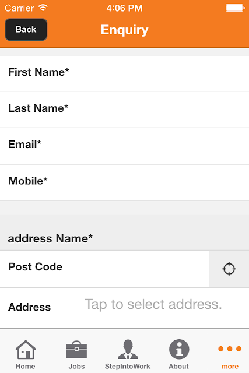This screenshot has height=373, width=249.
Task: Open the About info icon
Action: (x=179, y=349)
